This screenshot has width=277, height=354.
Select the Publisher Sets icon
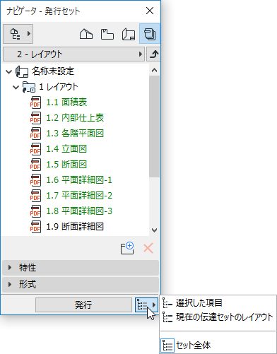pos(150,34)
